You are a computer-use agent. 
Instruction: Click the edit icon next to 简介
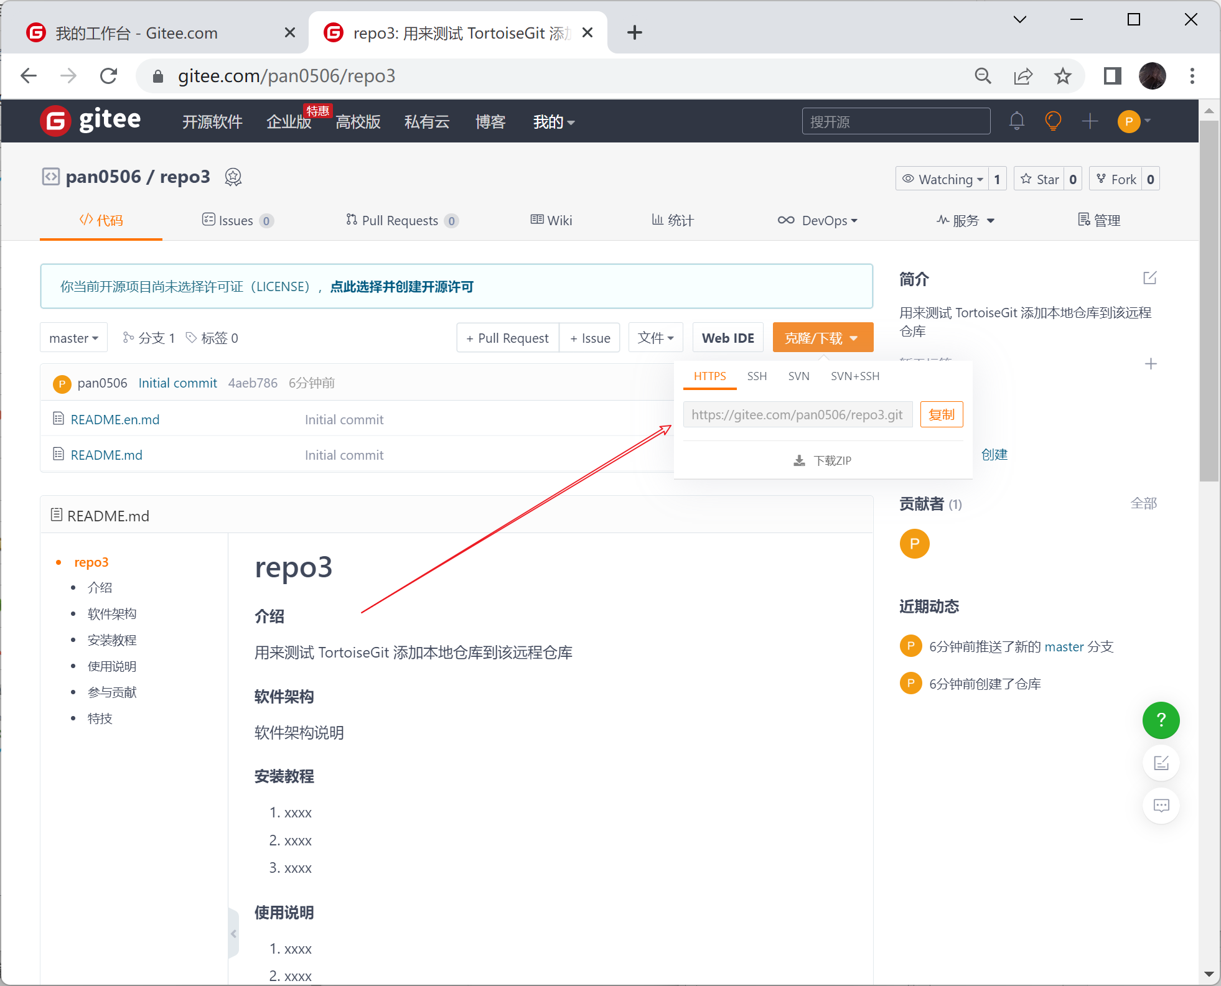pos(1149,278)
